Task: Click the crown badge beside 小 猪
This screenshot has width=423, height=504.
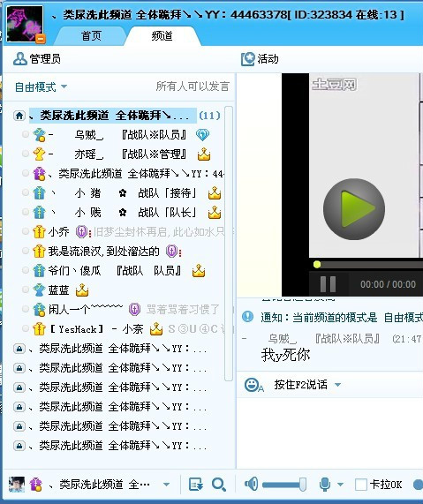Action: click(x=215, y=193)
